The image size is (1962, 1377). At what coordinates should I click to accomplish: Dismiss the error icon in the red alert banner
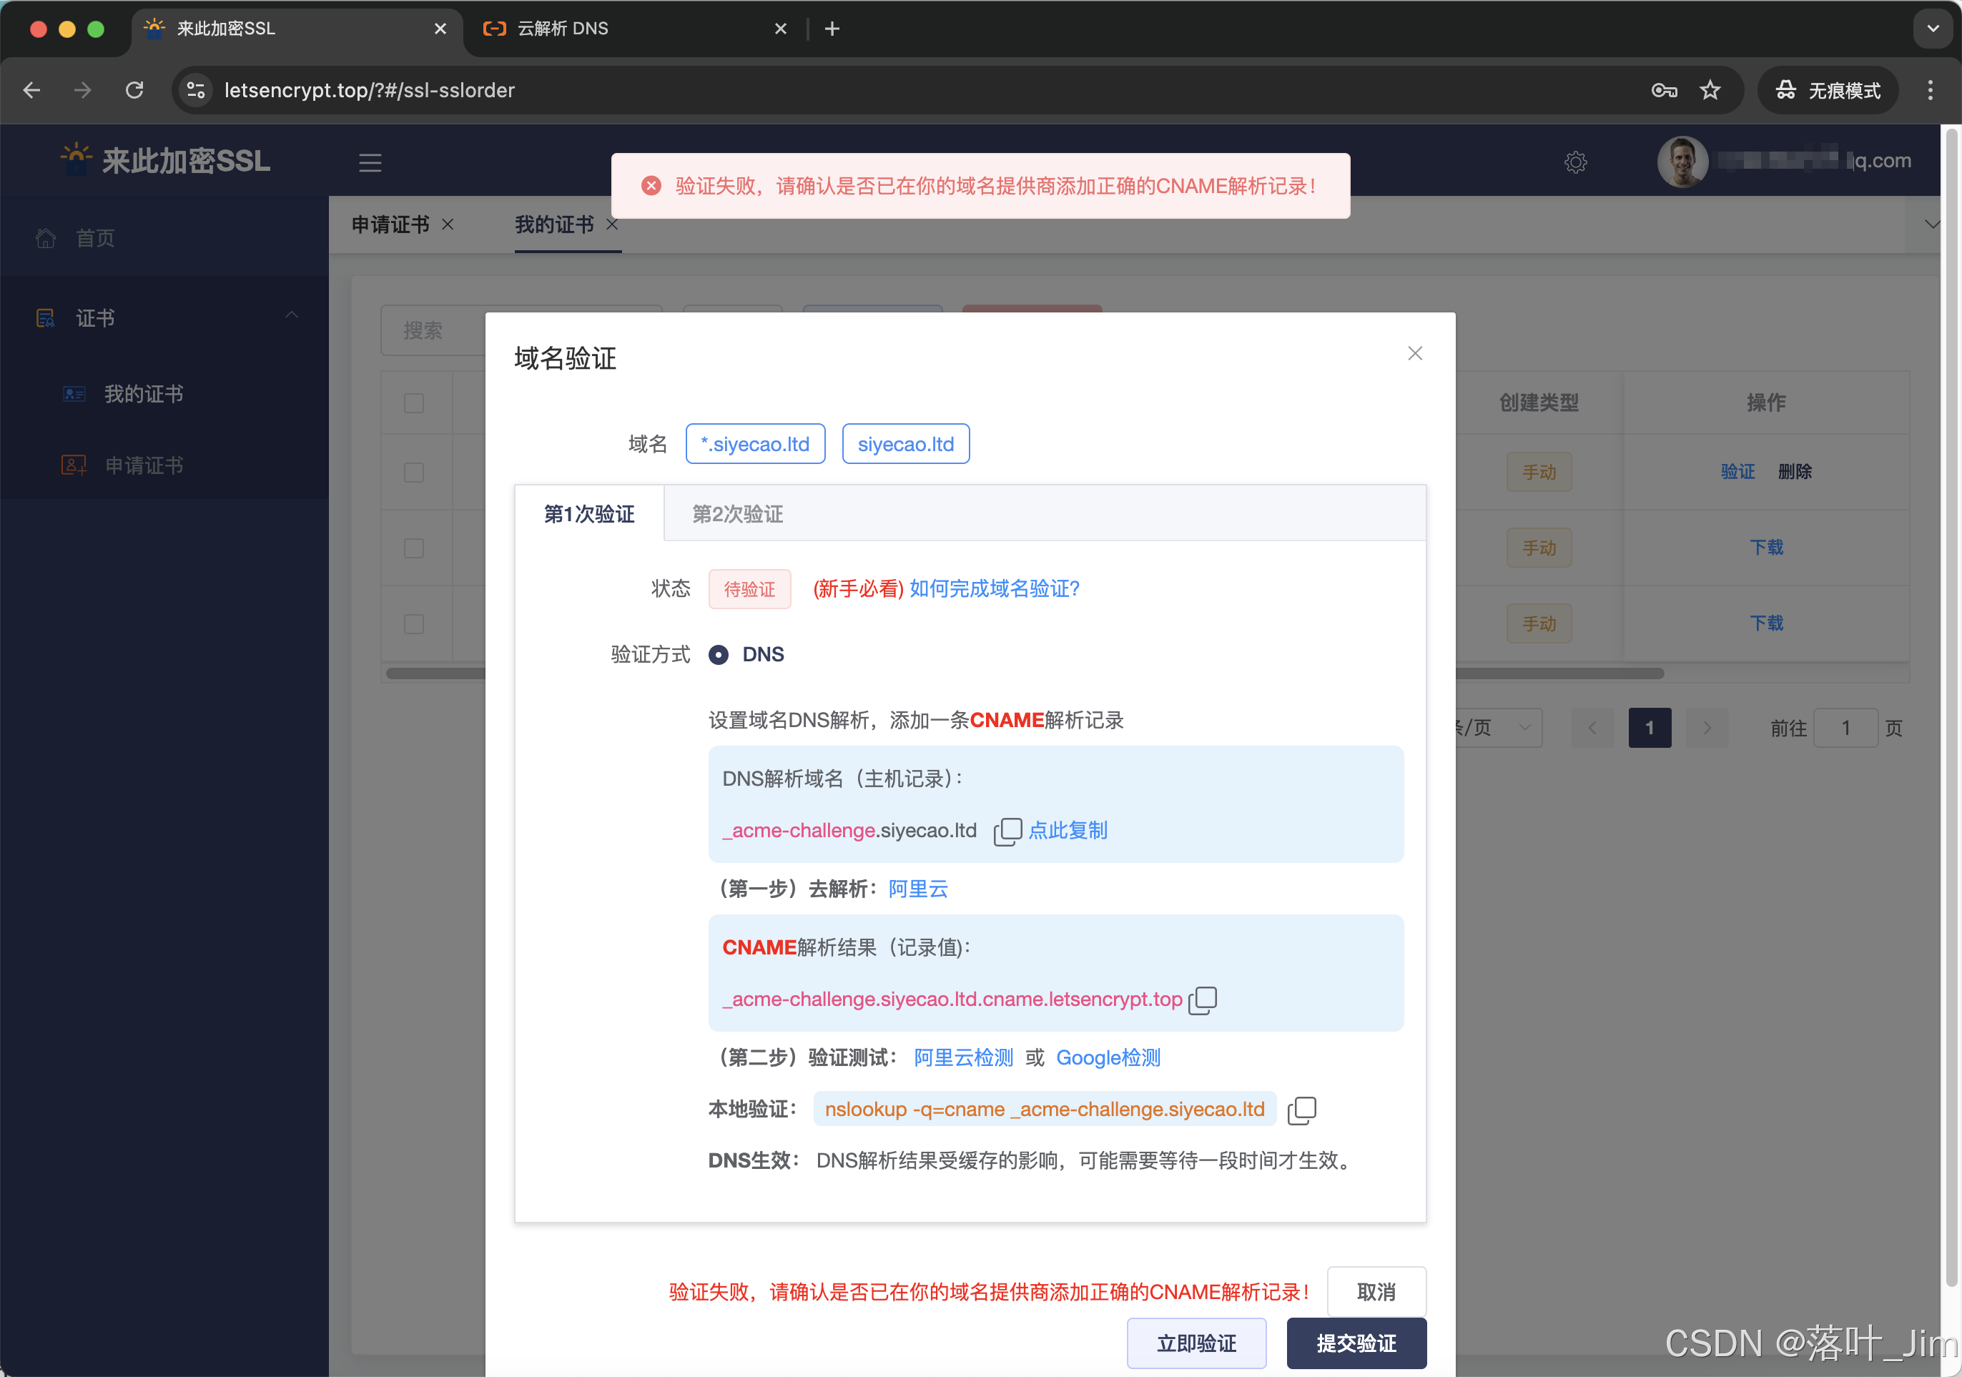(x=651, y=186)
